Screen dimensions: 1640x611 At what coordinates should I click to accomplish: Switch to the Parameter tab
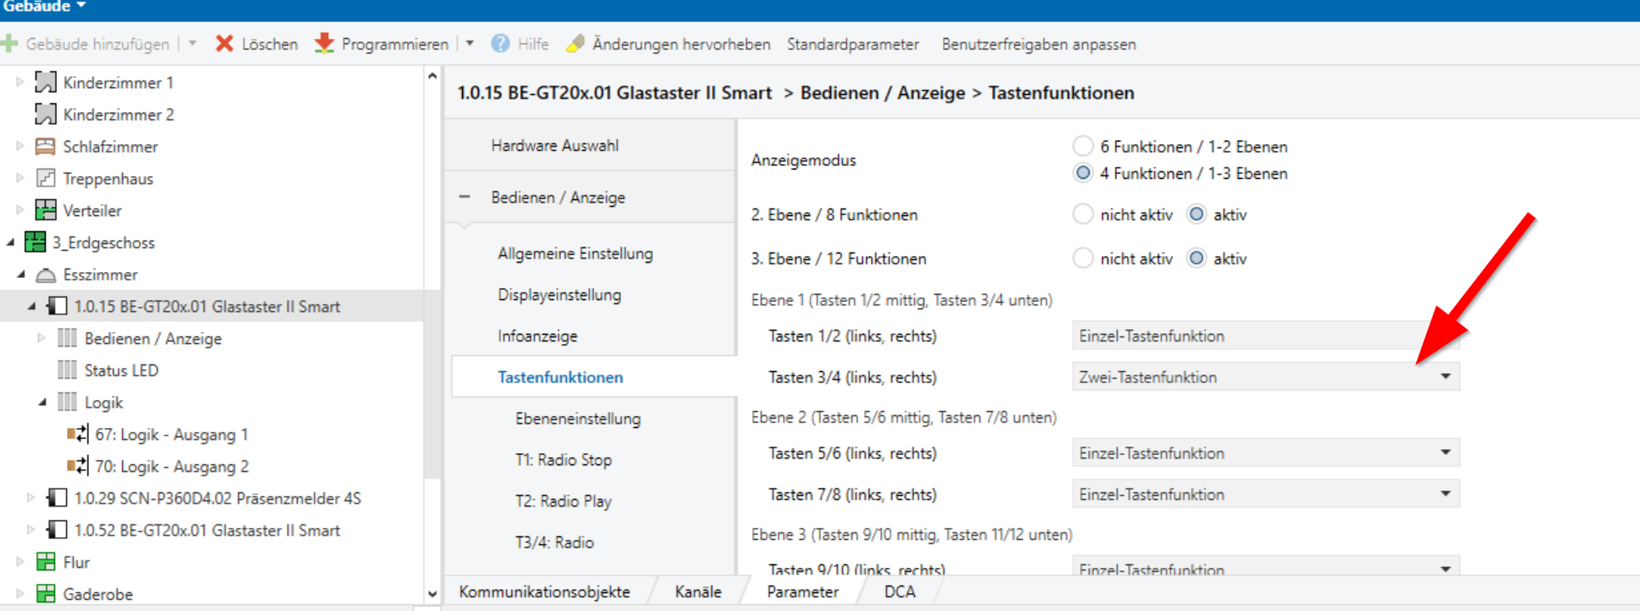click(x=802, y=592)
